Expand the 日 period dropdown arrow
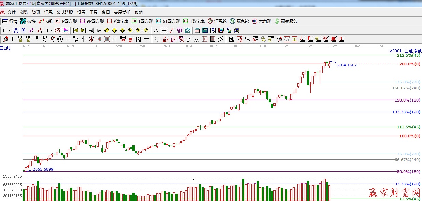422x201 pixels. point(10,30)
